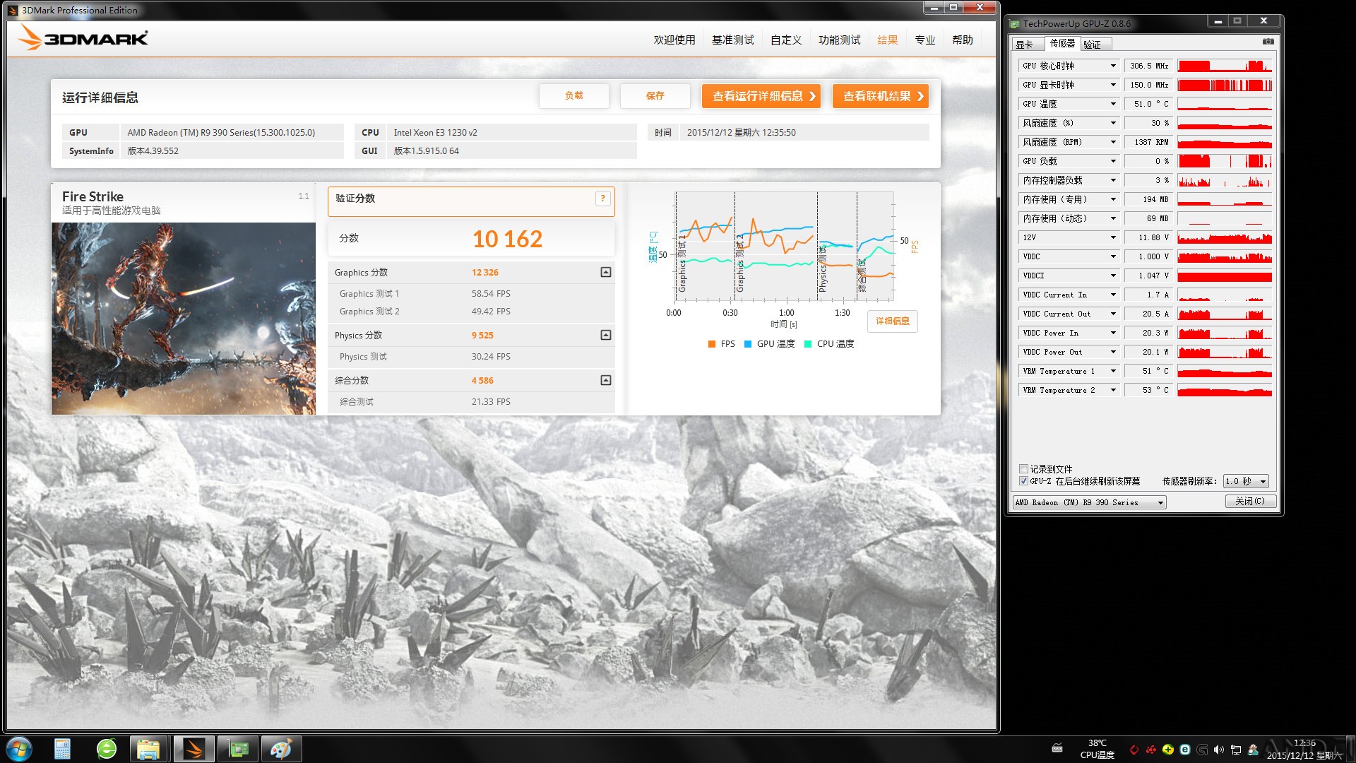The image size is (1356, 763).
Task: Click the 负载 button
Action: (574, 96)
